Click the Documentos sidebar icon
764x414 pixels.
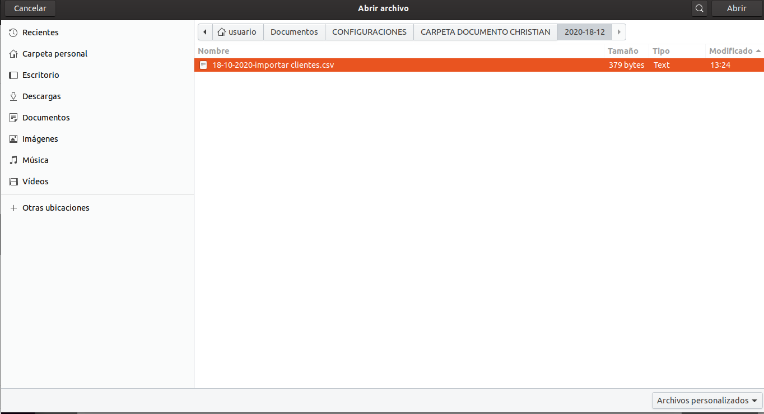point(14,118)
